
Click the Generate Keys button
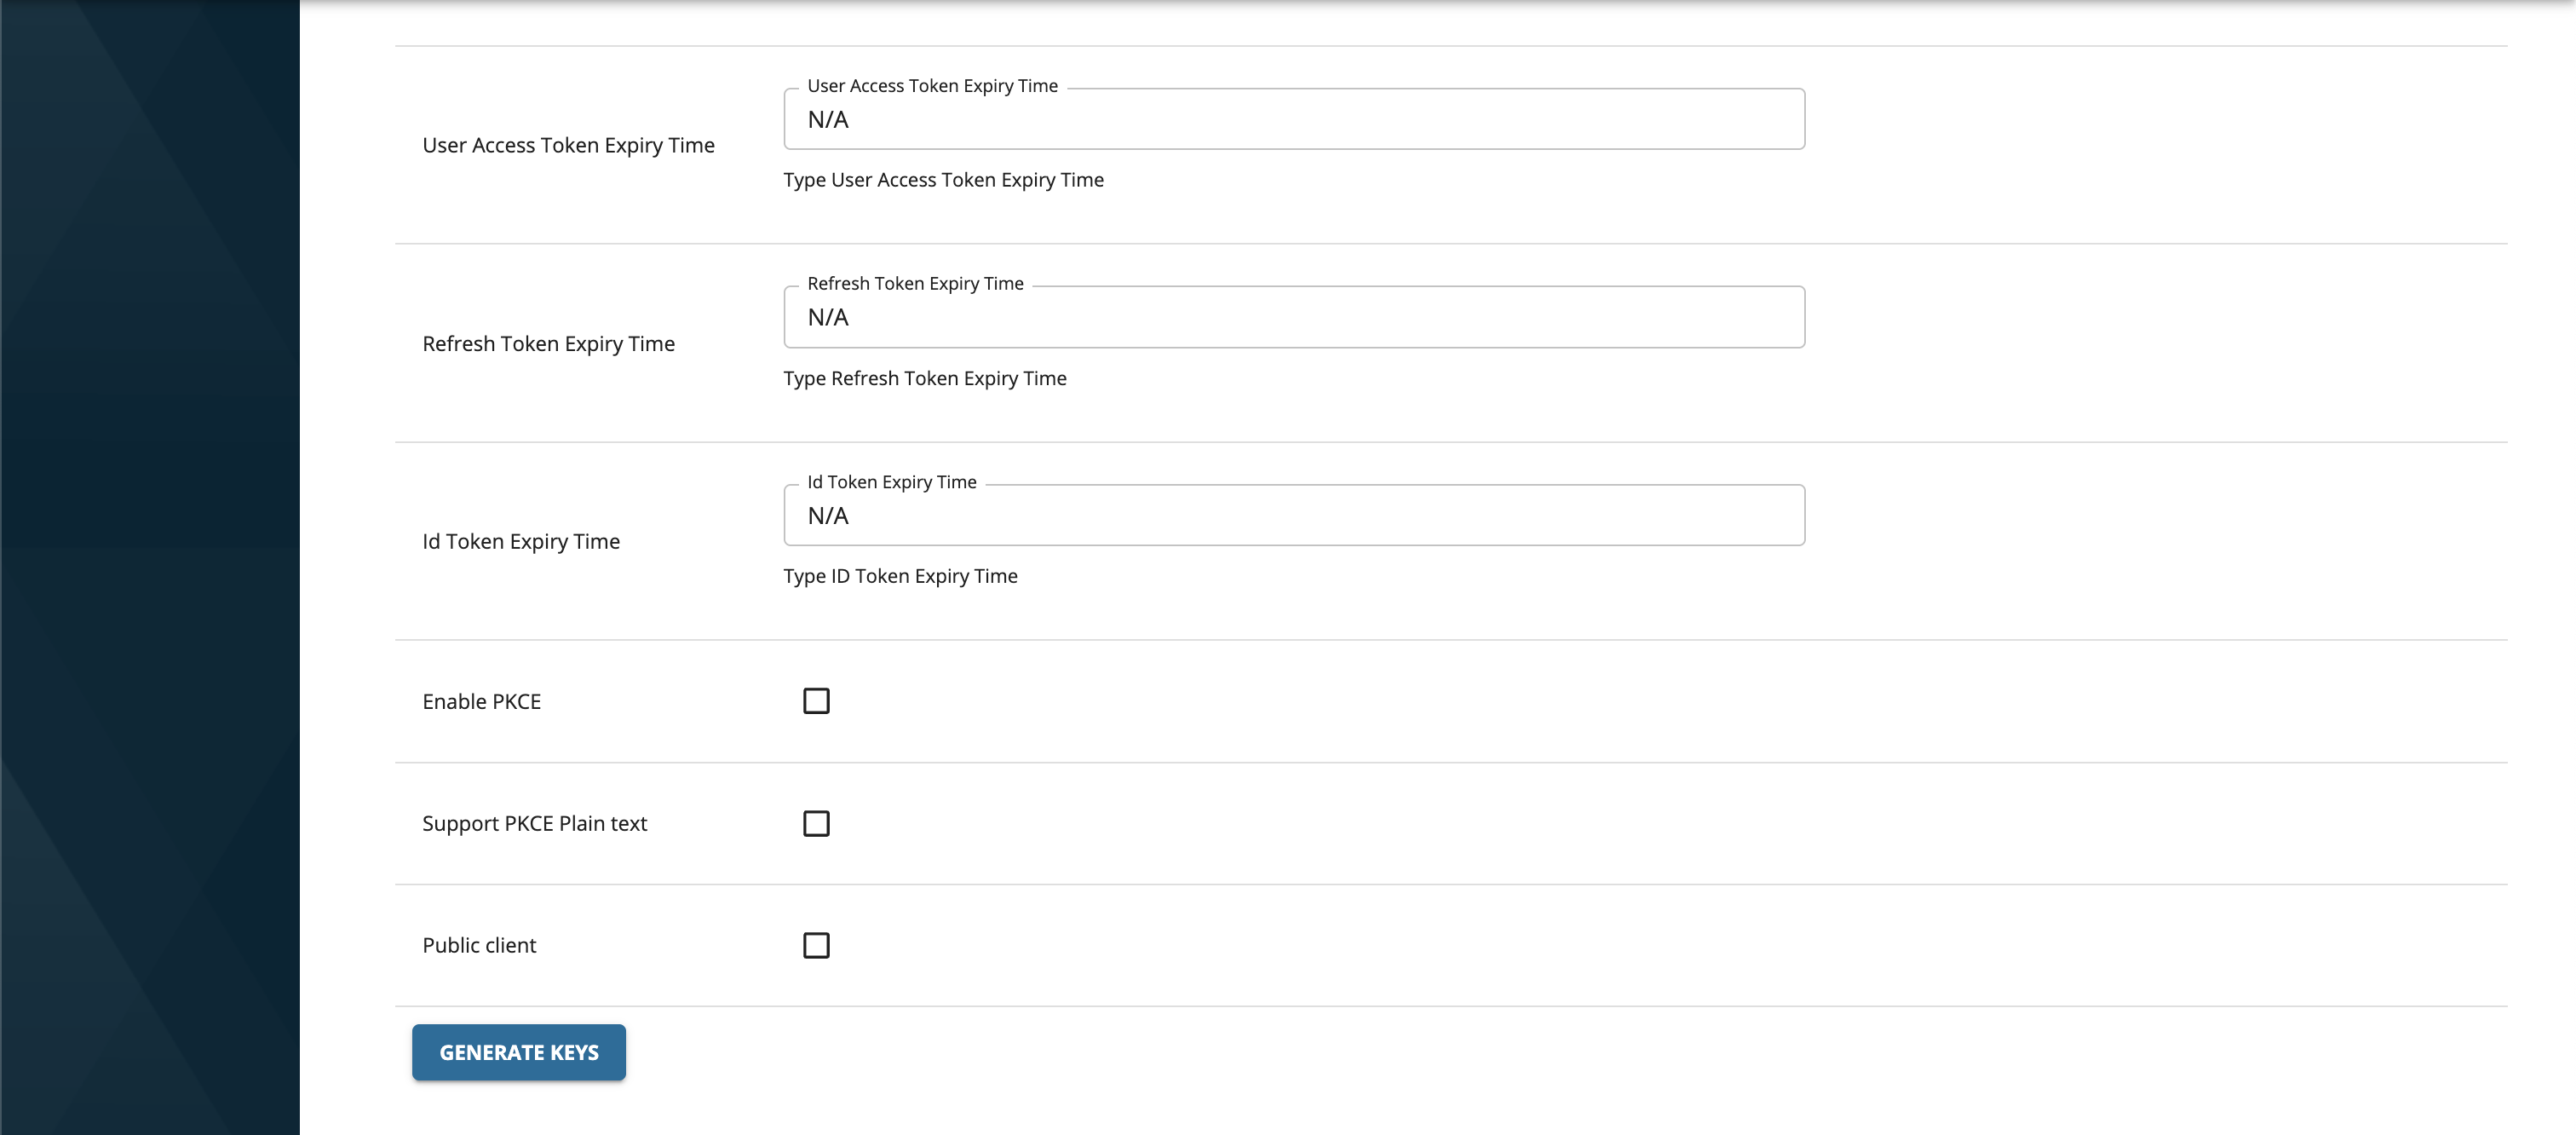pyautogui.click(x=518, y=1051)
